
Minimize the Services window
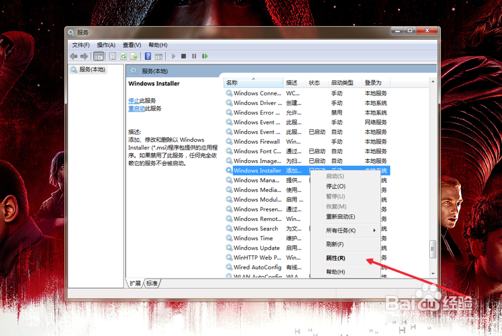397,31
